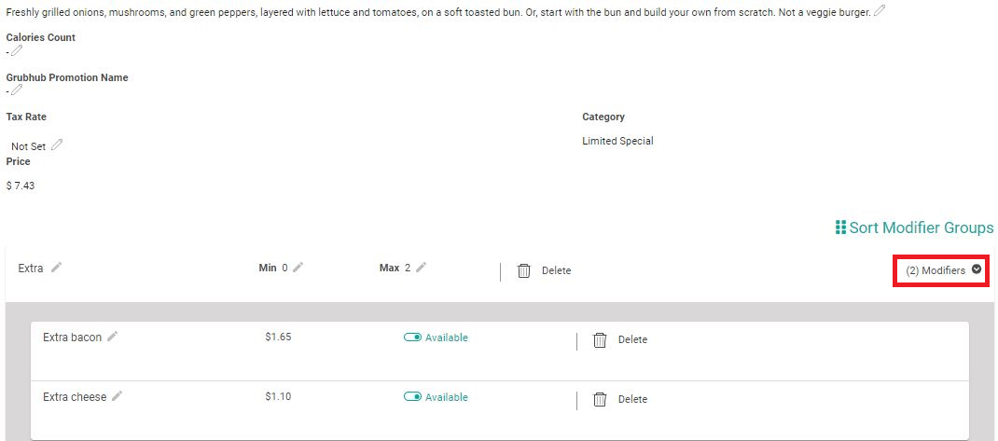
Task: Click the Limited Special category text
Action: (617, 141)
